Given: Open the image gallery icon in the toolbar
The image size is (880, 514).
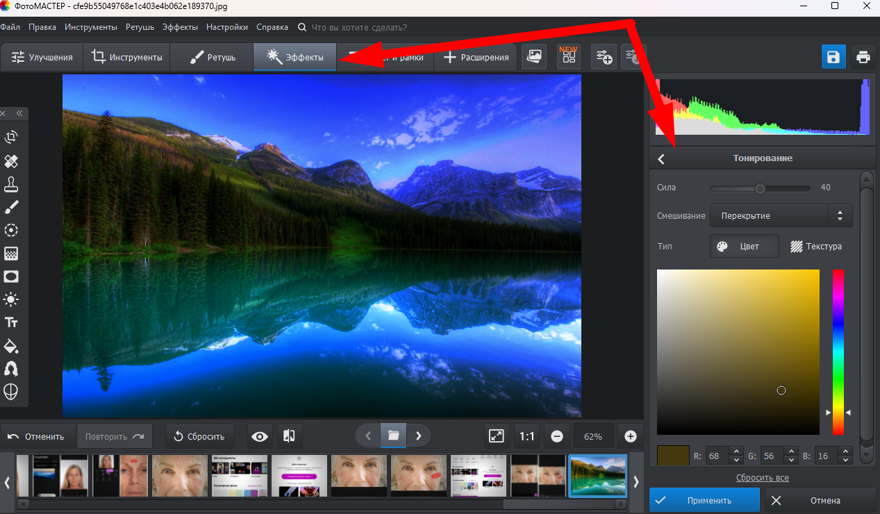Looking at the screenshot, I should pyautogui.click(x=534, y=57).
